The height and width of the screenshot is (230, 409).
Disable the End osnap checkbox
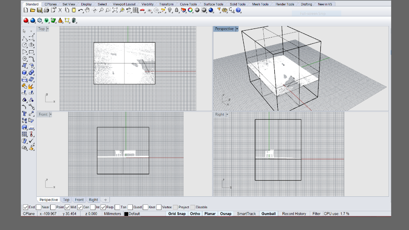click(x=25, y=207)
